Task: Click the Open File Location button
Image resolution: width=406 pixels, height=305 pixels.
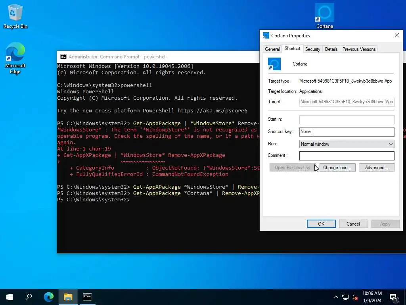Action: pyautogui.click(x=293, y=168)
